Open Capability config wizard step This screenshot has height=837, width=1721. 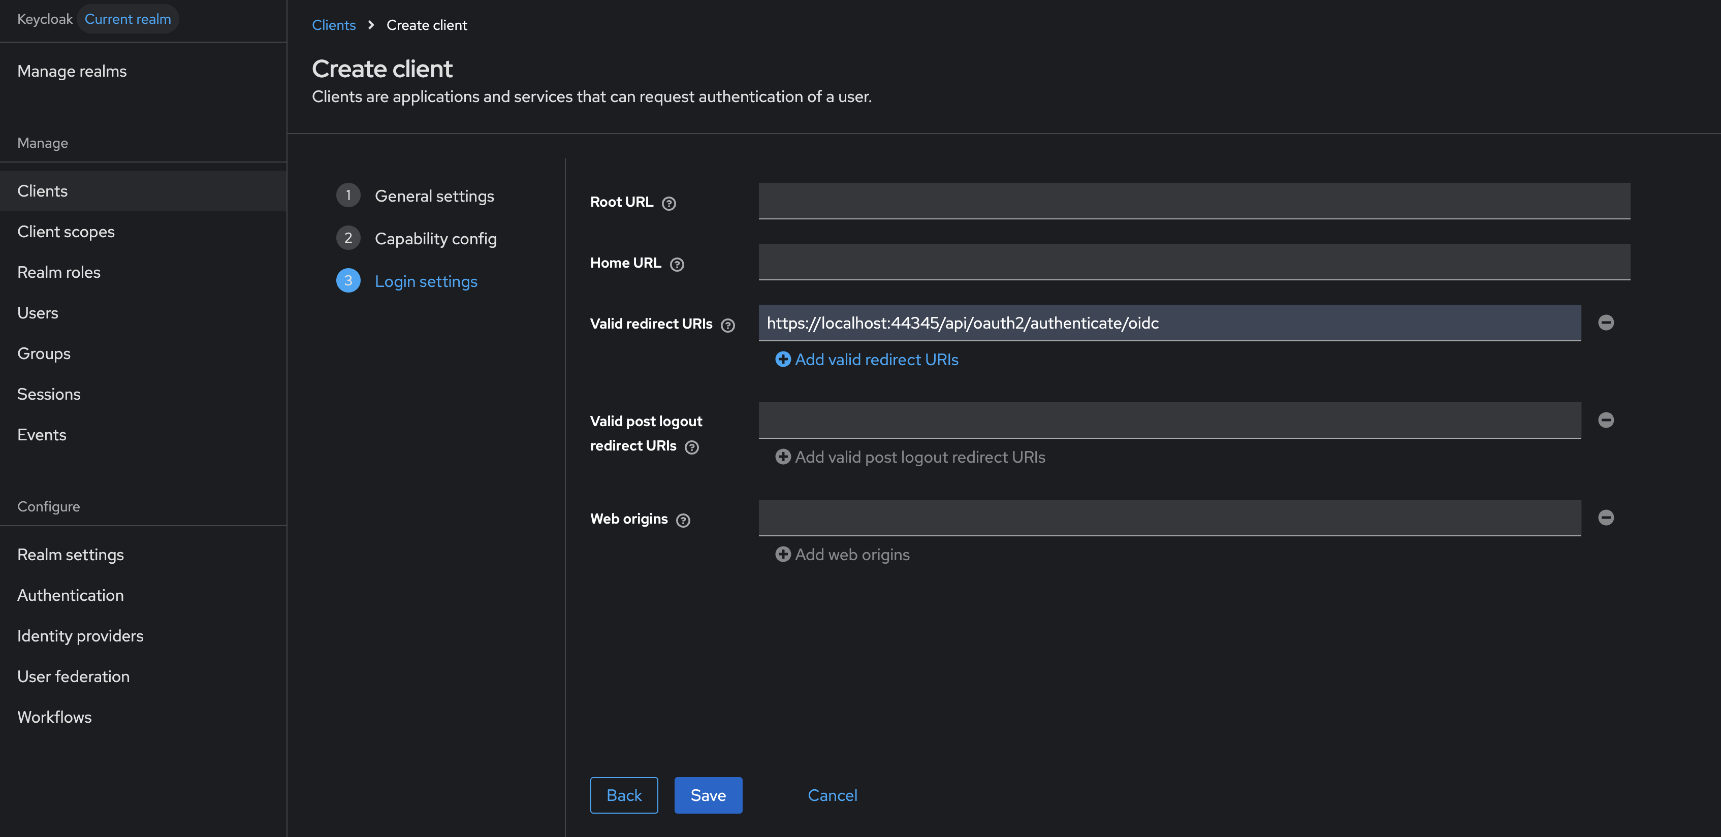(436, 239)
